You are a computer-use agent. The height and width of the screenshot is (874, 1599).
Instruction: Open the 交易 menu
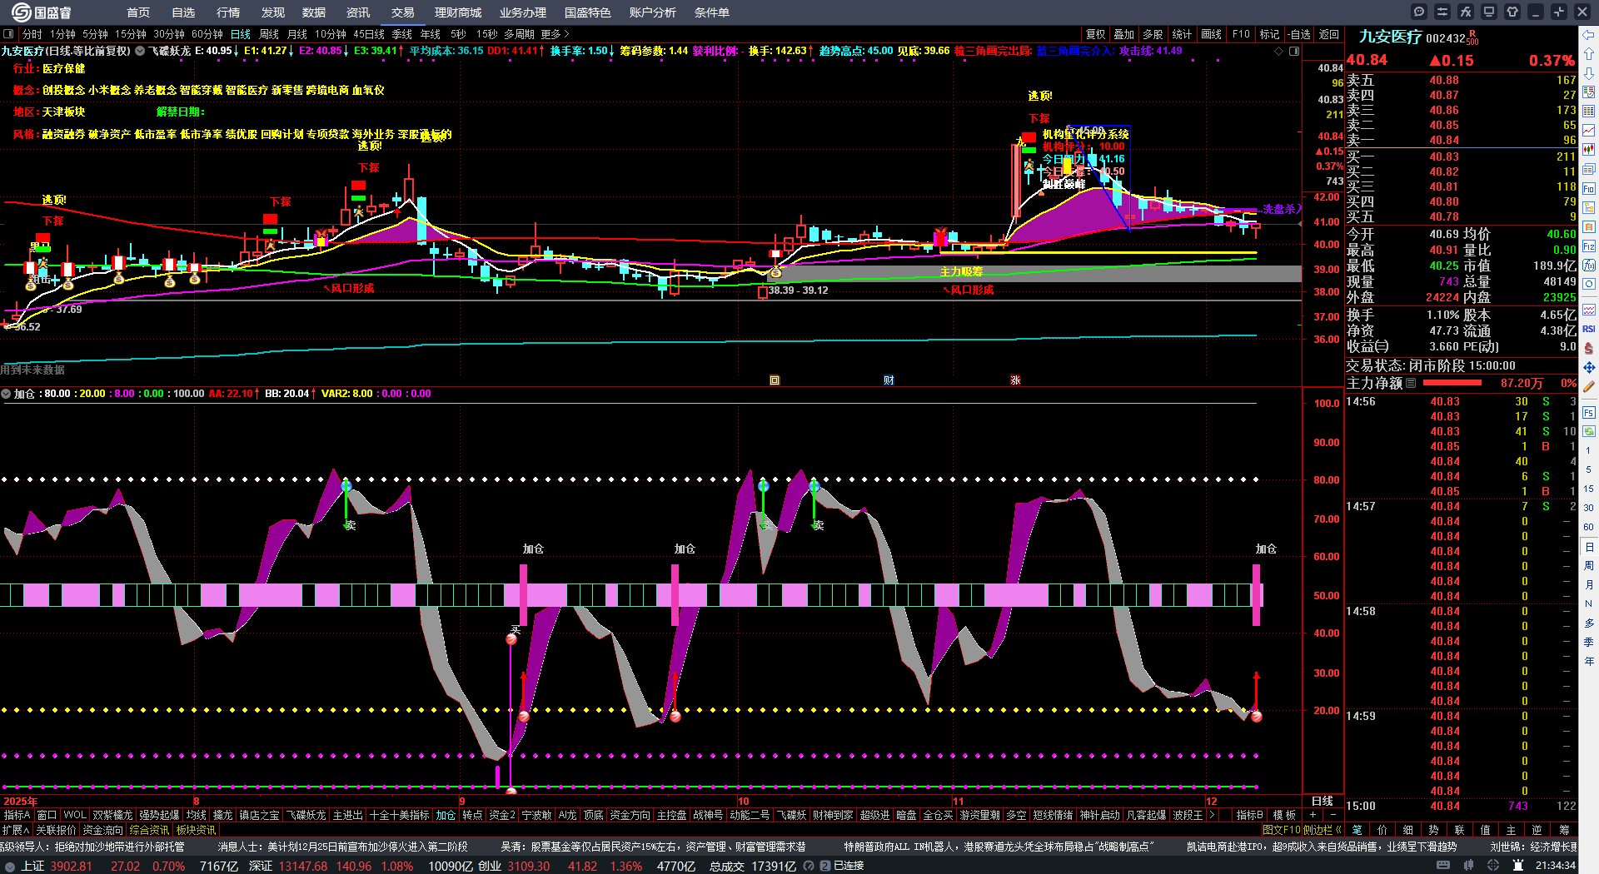coord(403,12)
